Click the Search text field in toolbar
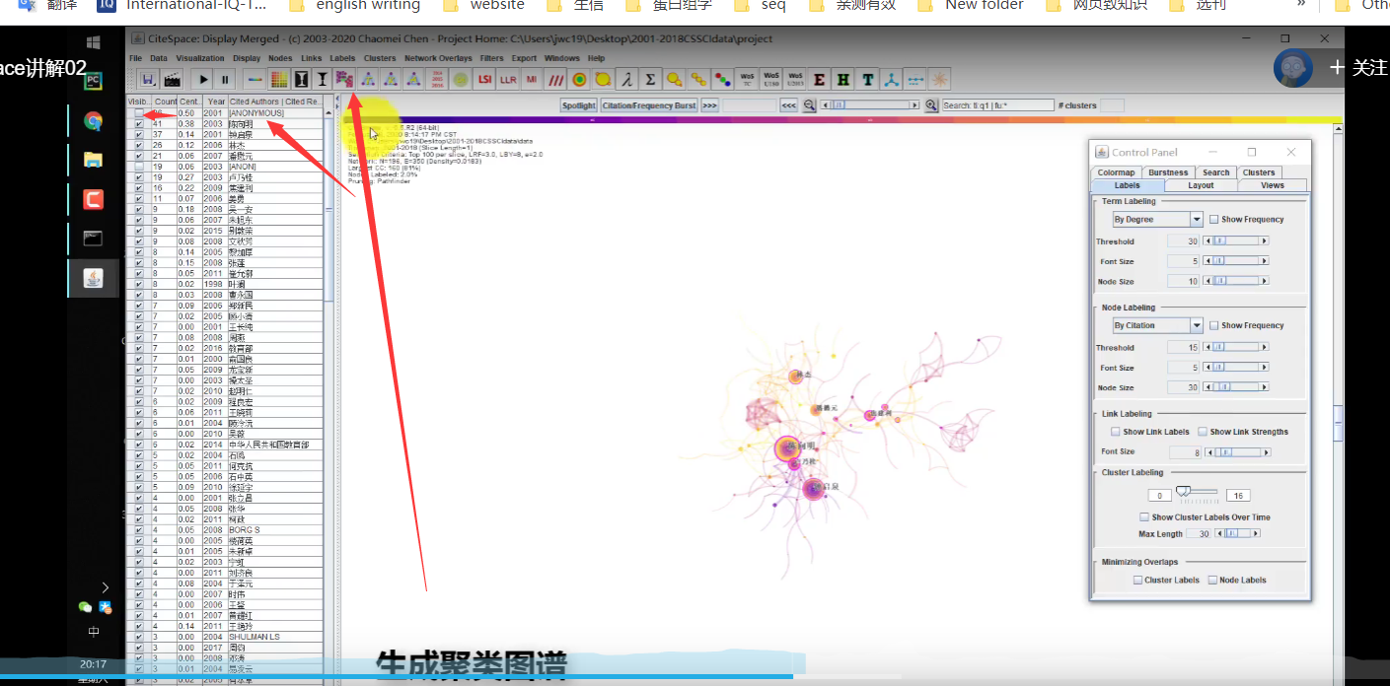Image resolution: width=1390 pixels, height=686 pixels. (997, 105)
